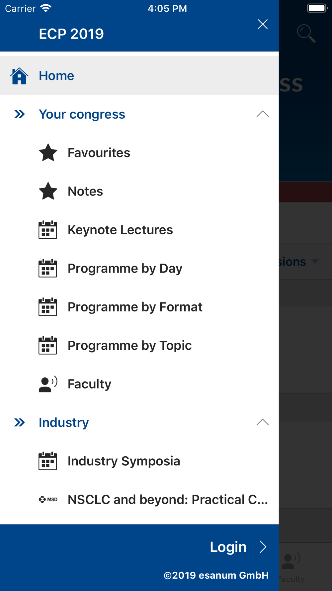The width and height of the screenshot is (332, 591).
Task: Tap the search magnifier icon
Action: click(306, 33)
